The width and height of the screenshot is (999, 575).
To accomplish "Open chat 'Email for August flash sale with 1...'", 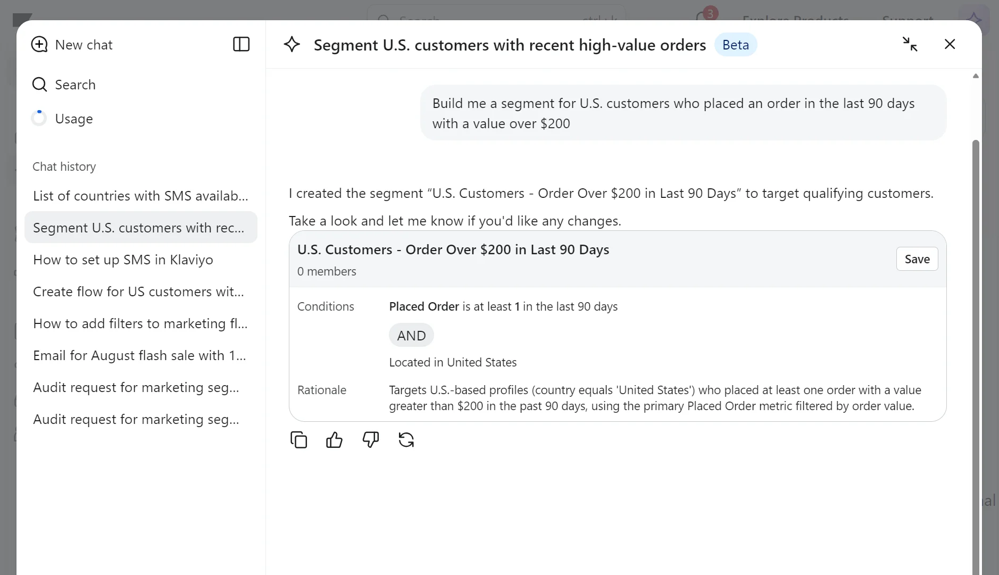I will point(141,355).
